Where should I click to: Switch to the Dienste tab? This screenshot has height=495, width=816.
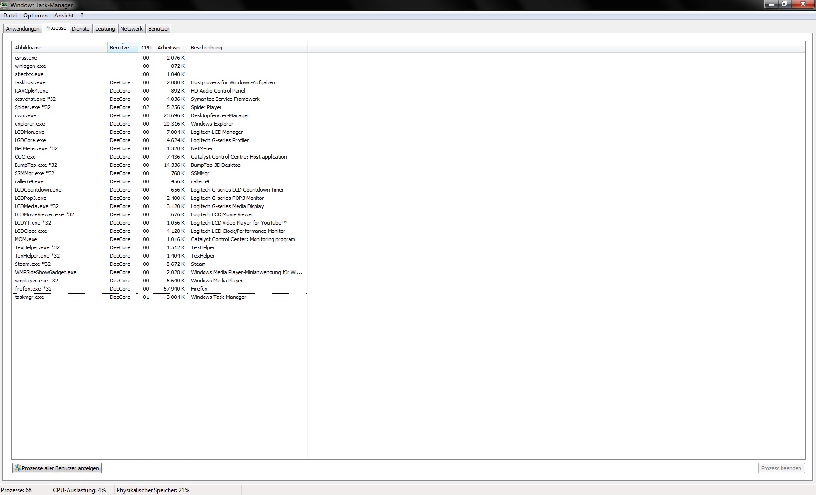pyautogui.click(x=81, y=29)
